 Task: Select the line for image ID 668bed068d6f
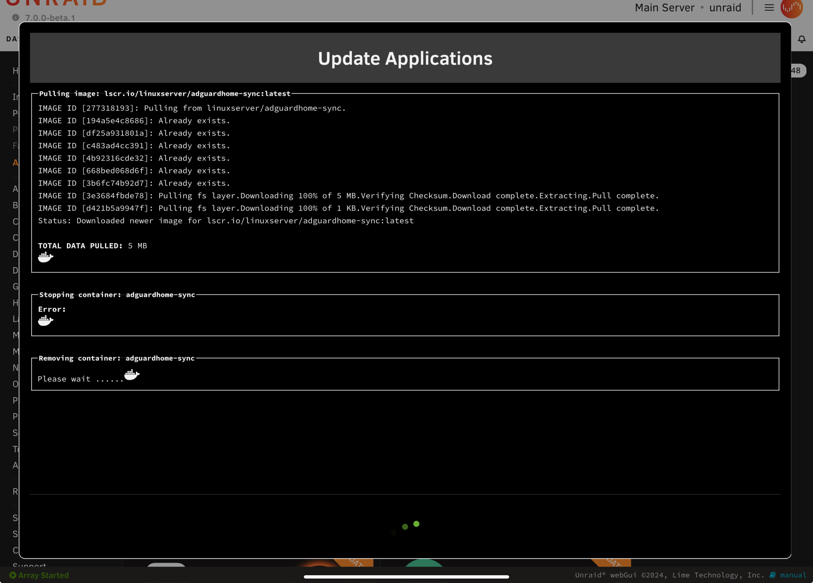[x=134, y=171]
